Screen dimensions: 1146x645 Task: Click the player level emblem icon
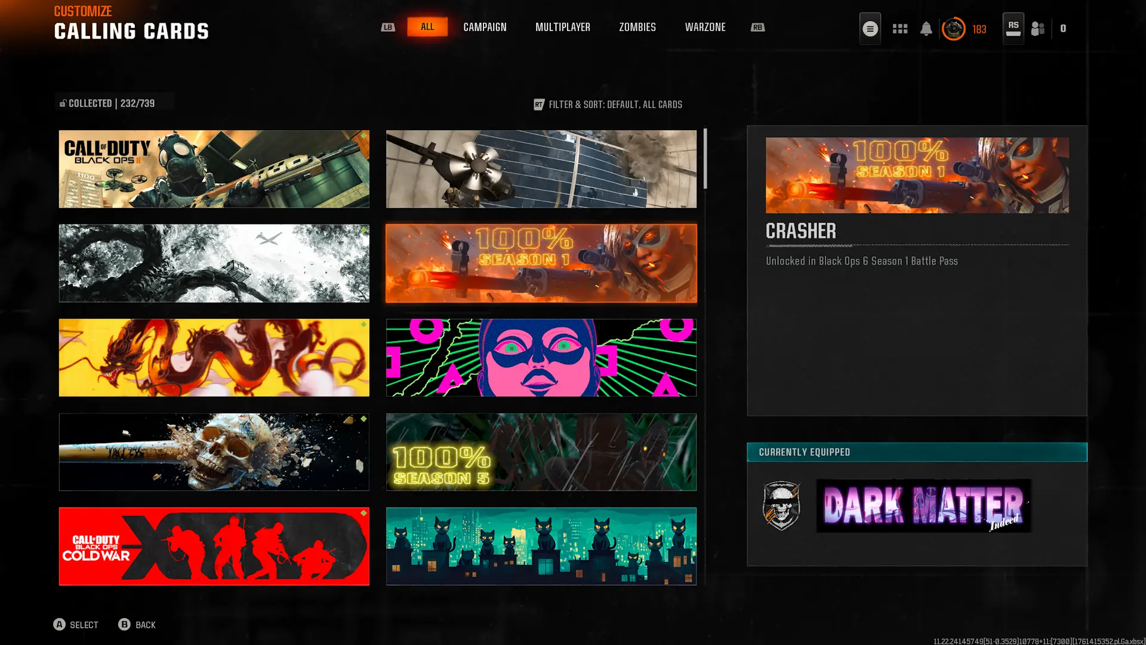(953, 29)
